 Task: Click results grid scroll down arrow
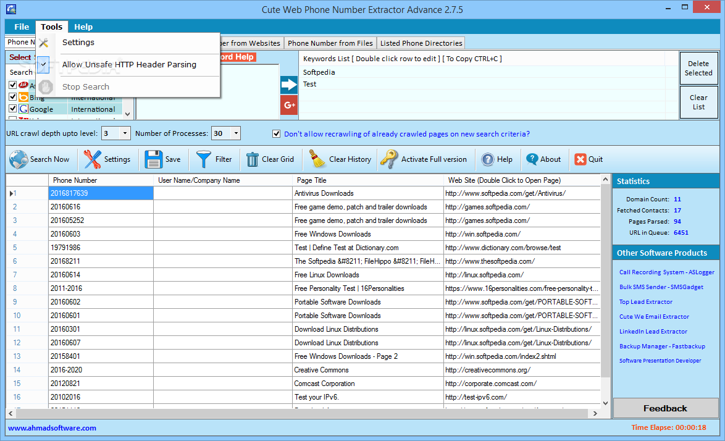(x=606, y=403)
